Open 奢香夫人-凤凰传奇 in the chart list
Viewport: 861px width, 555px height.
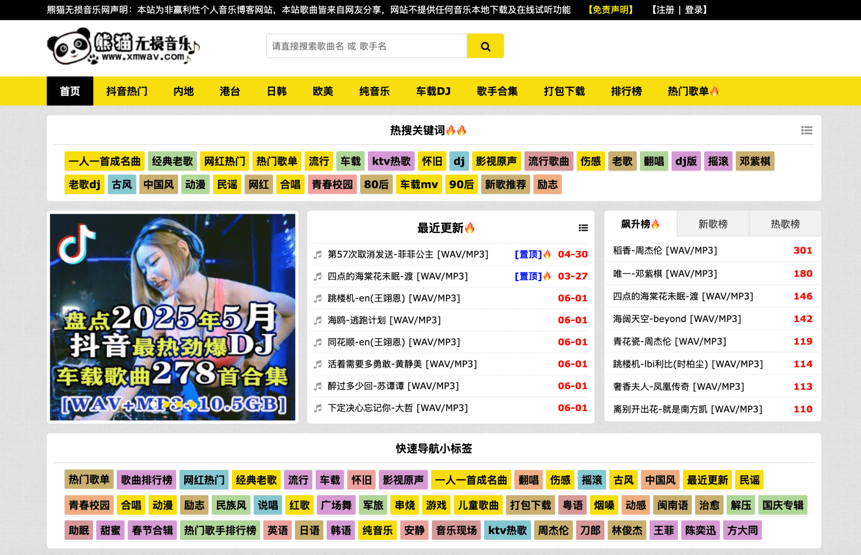(678, 387)
